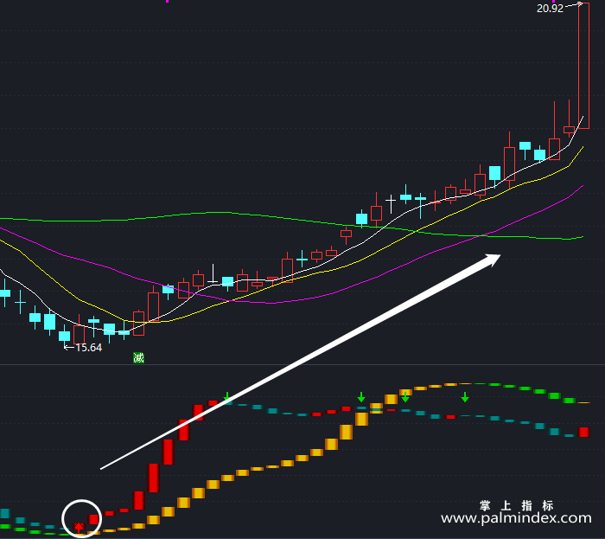Select the rightmost green down-arrow indicator signal
The image size is (605, 539).
465,397
